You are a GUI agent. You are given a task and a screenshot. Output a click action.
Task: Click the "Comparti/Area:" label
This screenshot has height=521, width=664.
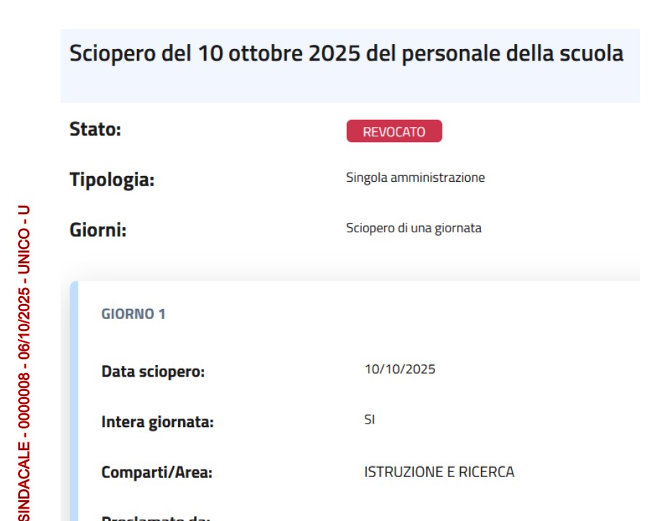[x=157, y=473]
